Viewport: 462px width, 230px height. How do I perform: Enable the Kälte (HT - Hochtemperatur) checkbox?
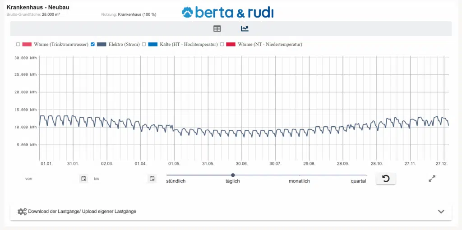(x=144, y=44)
